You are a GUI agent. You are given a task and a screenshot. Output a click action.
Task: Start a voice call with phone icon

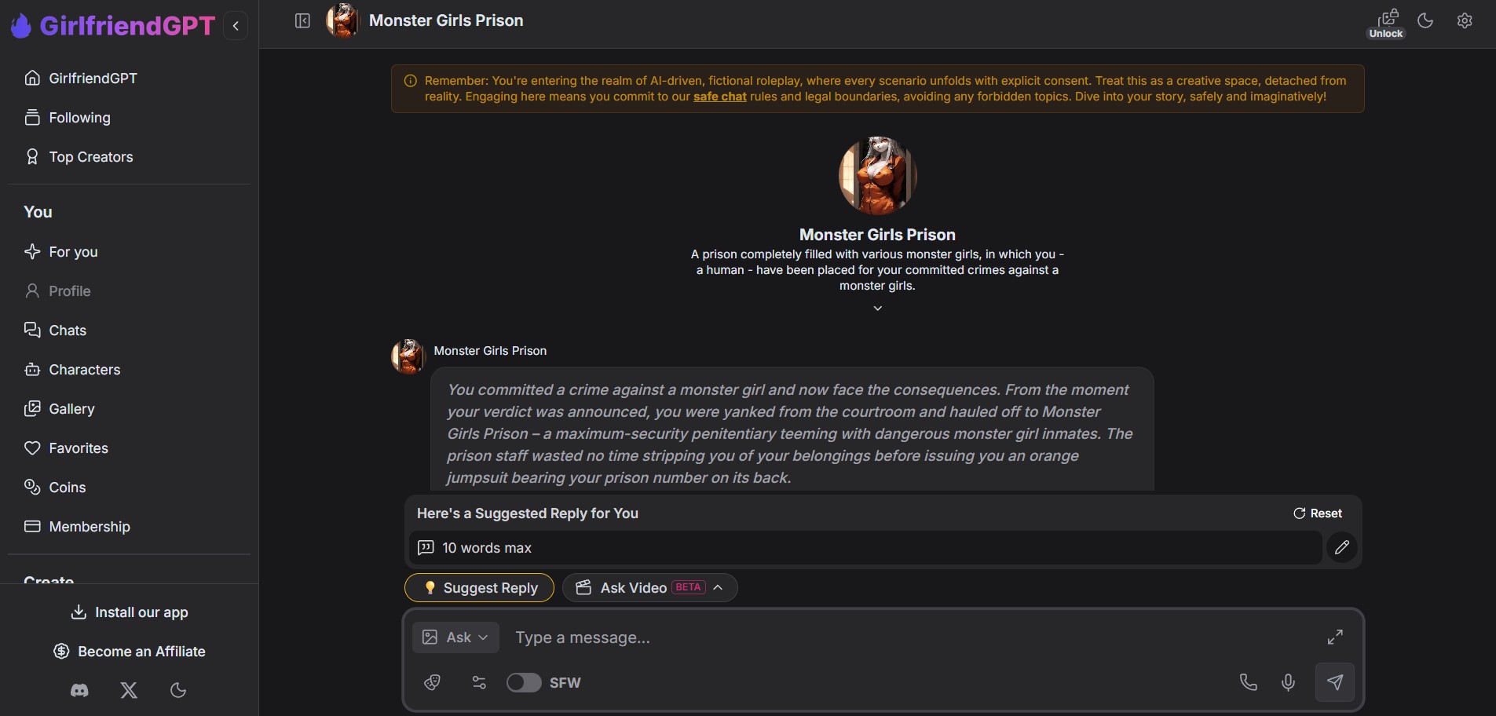pyautogui.click(x=1248, y=682)
